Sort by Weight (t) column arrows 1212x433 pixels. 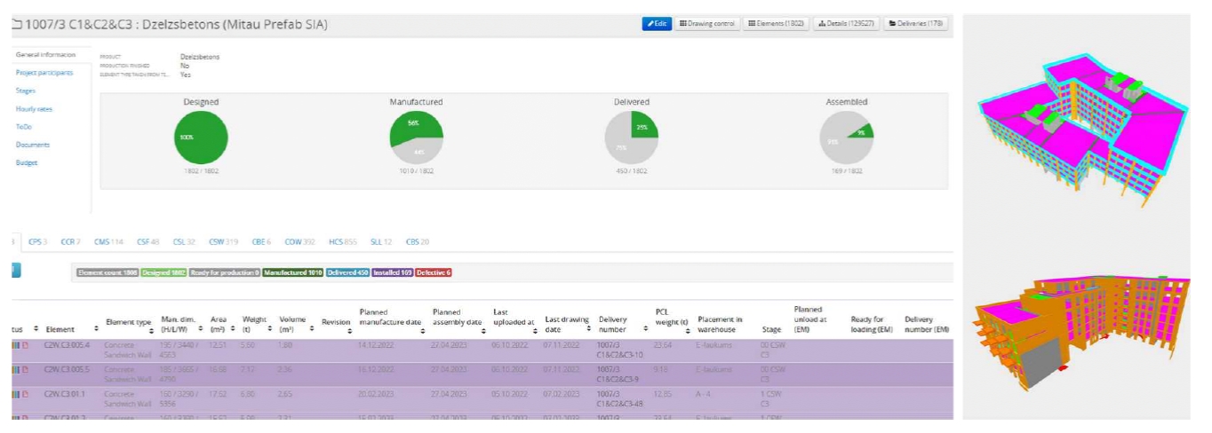click(x=271, y=329)
